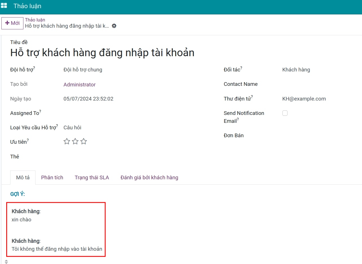The width and height of the screenshot is (362, 264).
Task: Click the resize handle icon at bottom left
Action: click(6, 262)
